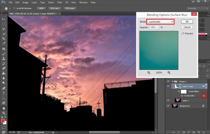Screen dimensions: 210x134
Task: Hide Layer 1 using its eye icon
Action: click(x=168, y=100)
